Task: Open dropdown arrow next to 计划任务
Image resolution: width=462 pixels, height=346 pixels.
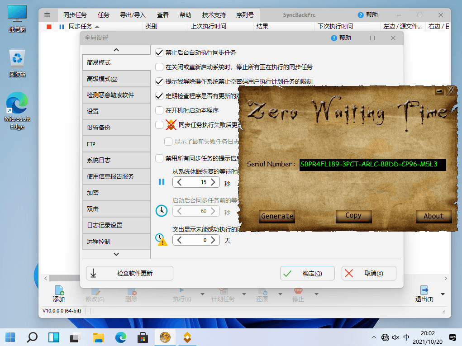Action: click(x=244, y=294)
